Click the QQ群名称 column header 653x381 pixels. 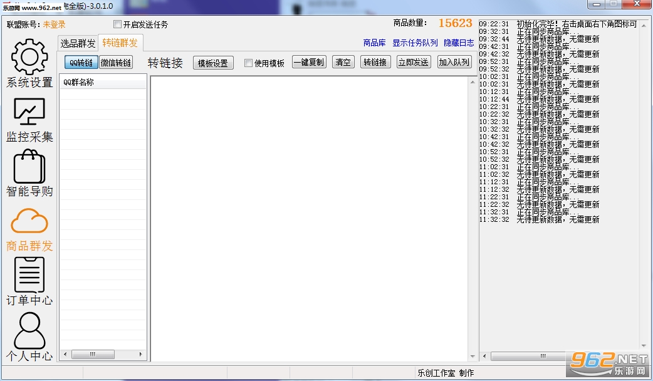coord(103,82)
